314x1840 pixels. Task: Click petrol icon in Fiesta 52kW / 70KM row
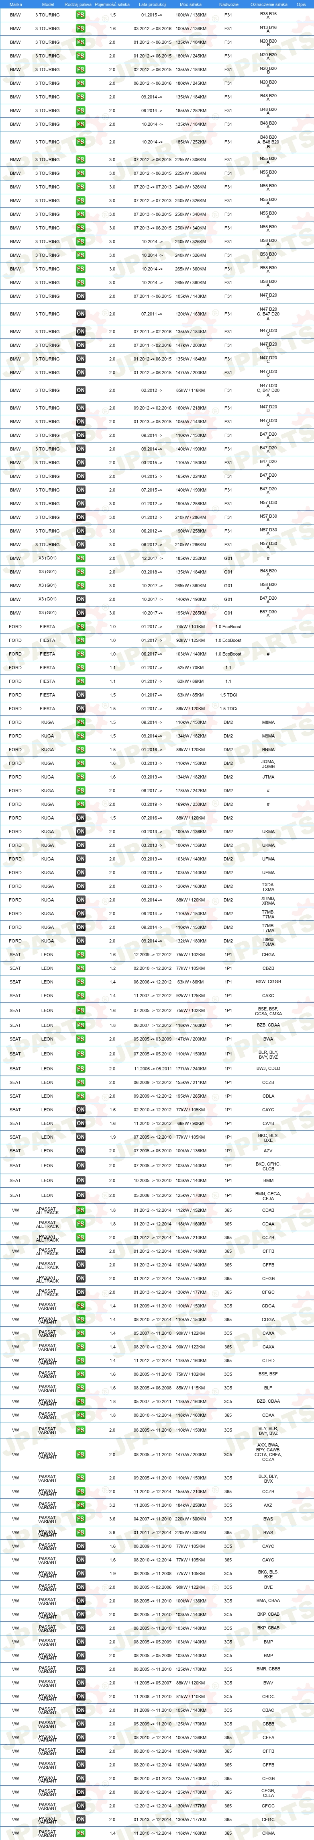click(81, 668)
